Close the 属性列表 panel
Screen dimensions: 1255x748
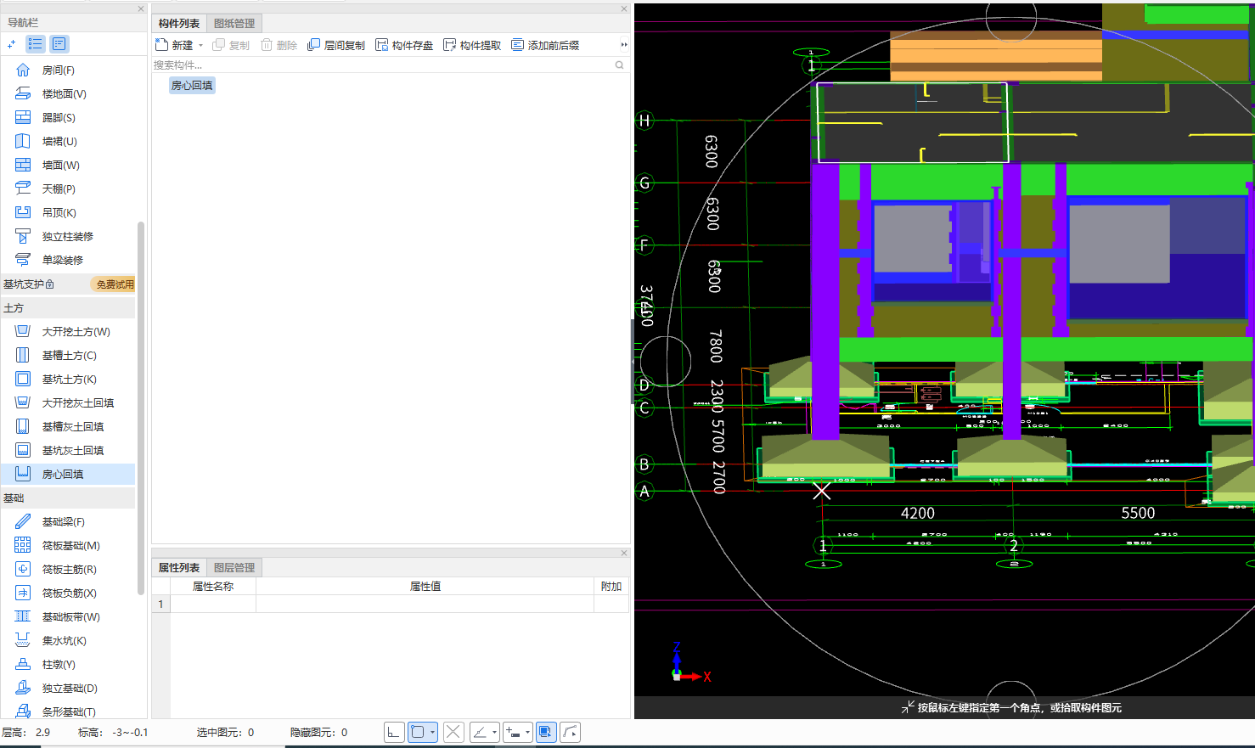pos(624,553)
